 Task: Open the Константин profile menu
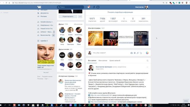pyautogui.click(x=142, y=7)
